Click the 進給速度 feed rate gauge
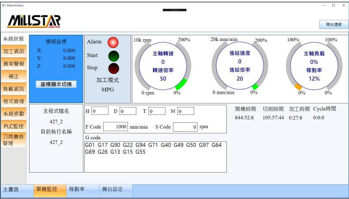Screen dimensions: 349x199 click(240, 66)
